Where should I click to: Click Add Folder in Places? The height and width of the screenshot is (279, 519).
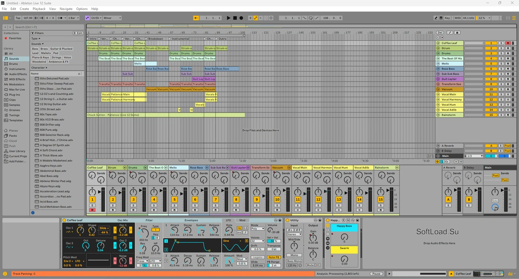17,162
